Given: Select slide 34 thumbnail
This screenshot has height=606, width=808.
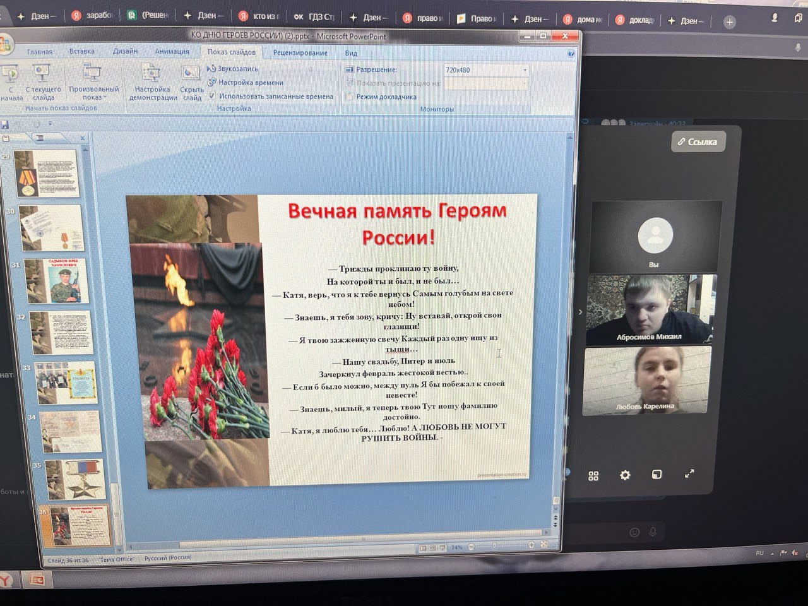Looking at the screenshot, I should point(70,432).
